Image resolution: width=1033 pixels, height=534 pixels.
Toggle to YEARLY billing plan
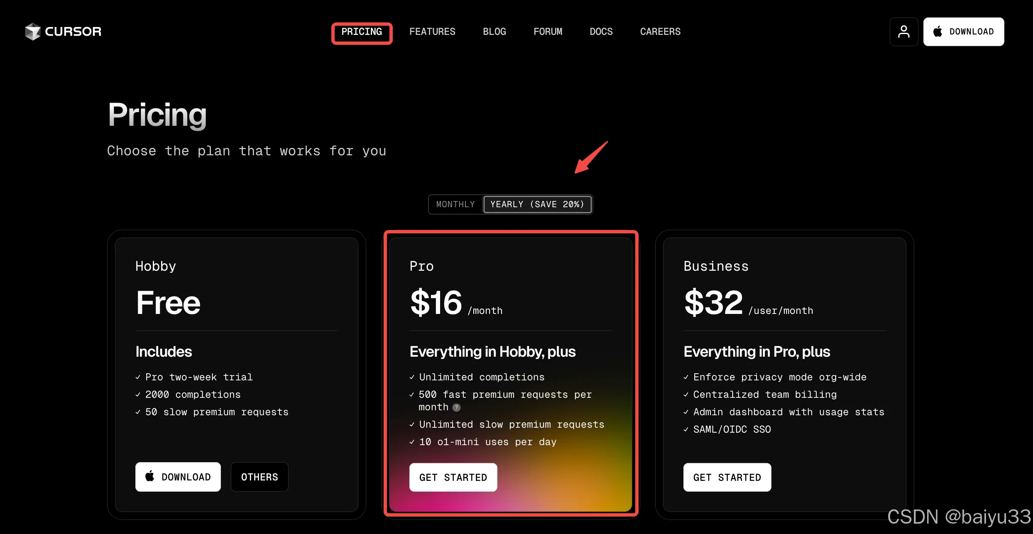pyautogui.click(x=537, y=204)
